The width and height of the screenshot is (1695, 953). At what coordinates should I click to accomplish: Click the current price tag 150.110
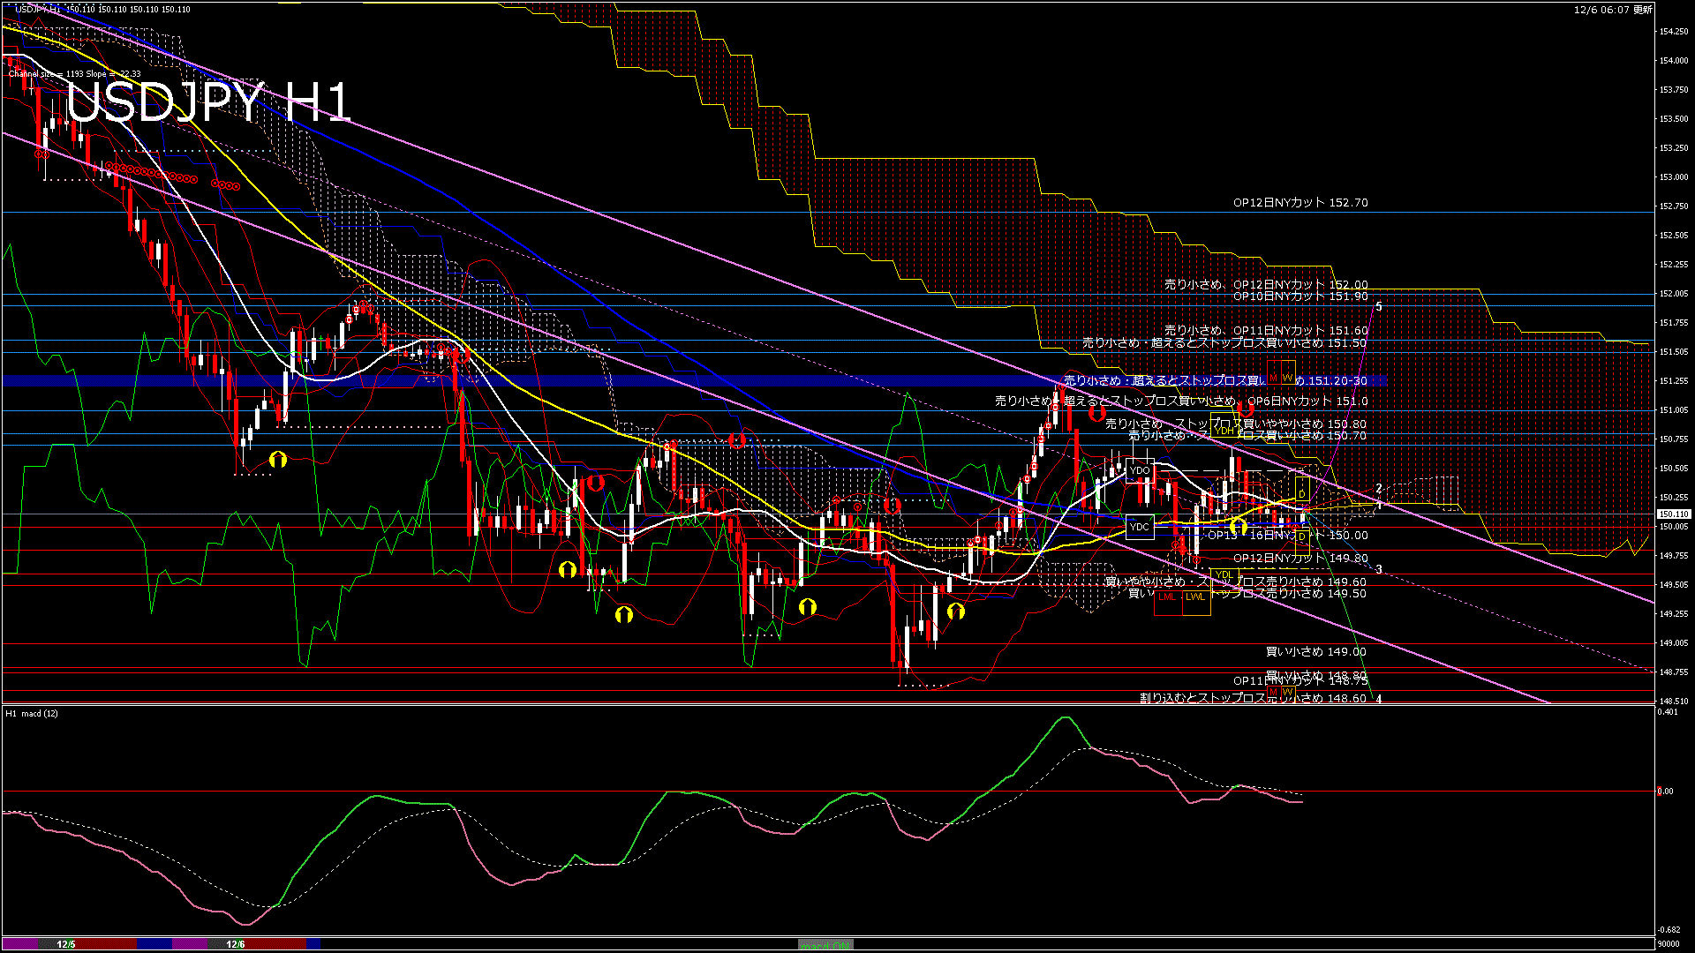1674,514
